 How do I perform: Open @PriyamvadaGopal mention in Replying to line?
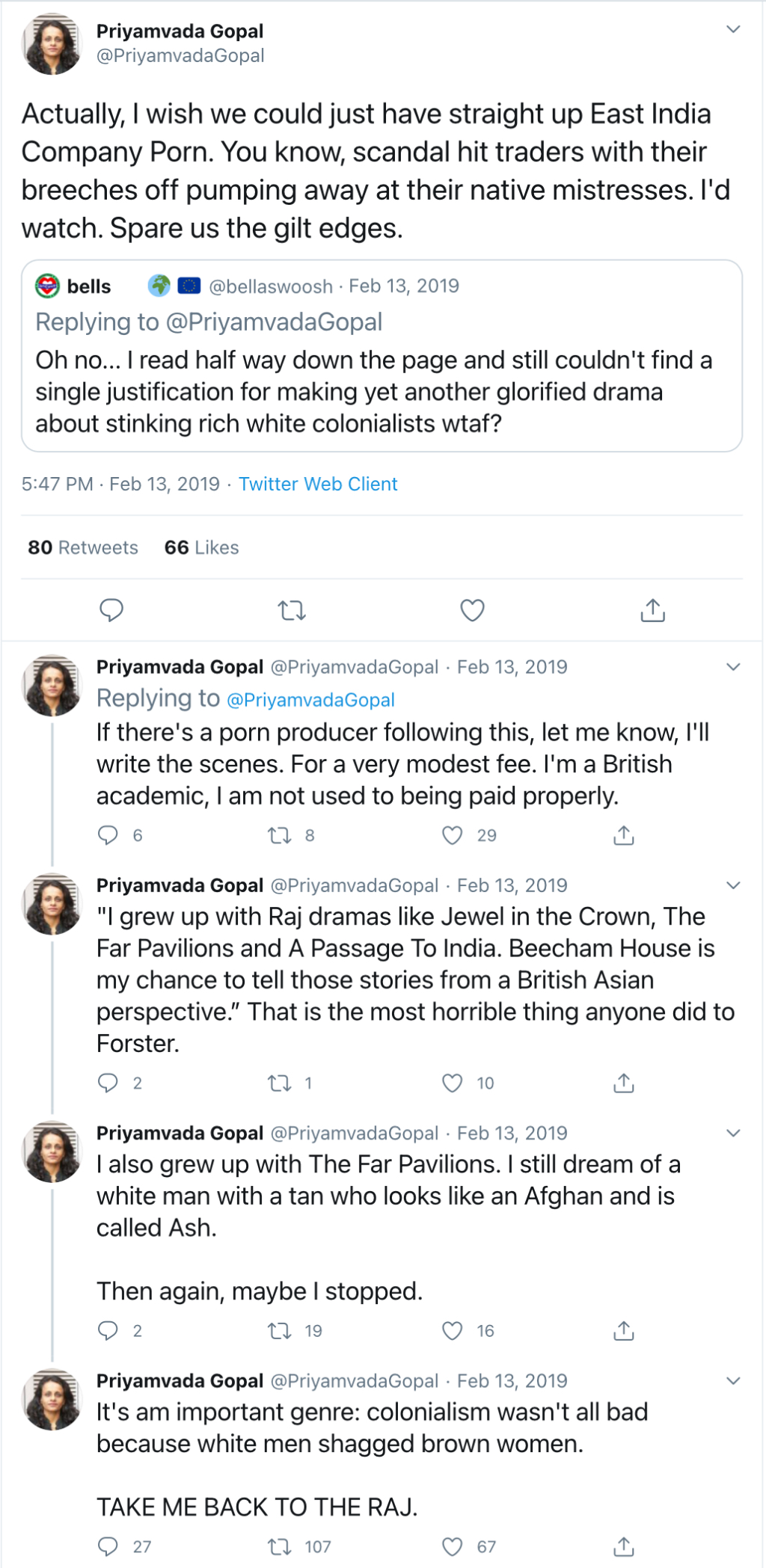pyautogui.click(x=310, y=700)
